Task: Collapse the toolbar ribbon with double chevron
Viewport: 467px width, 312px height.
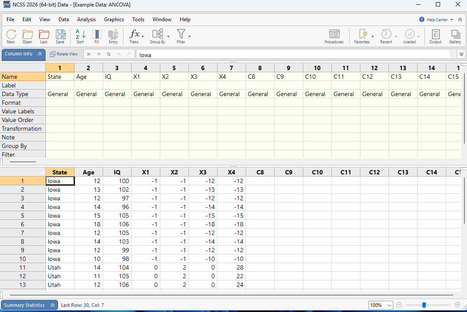Action: (460, 19)
